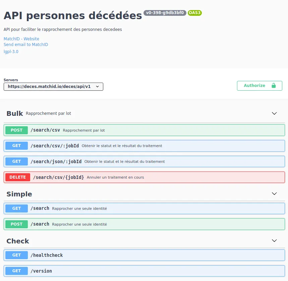
Task: Click the Servers label
Action: [11, 80]
